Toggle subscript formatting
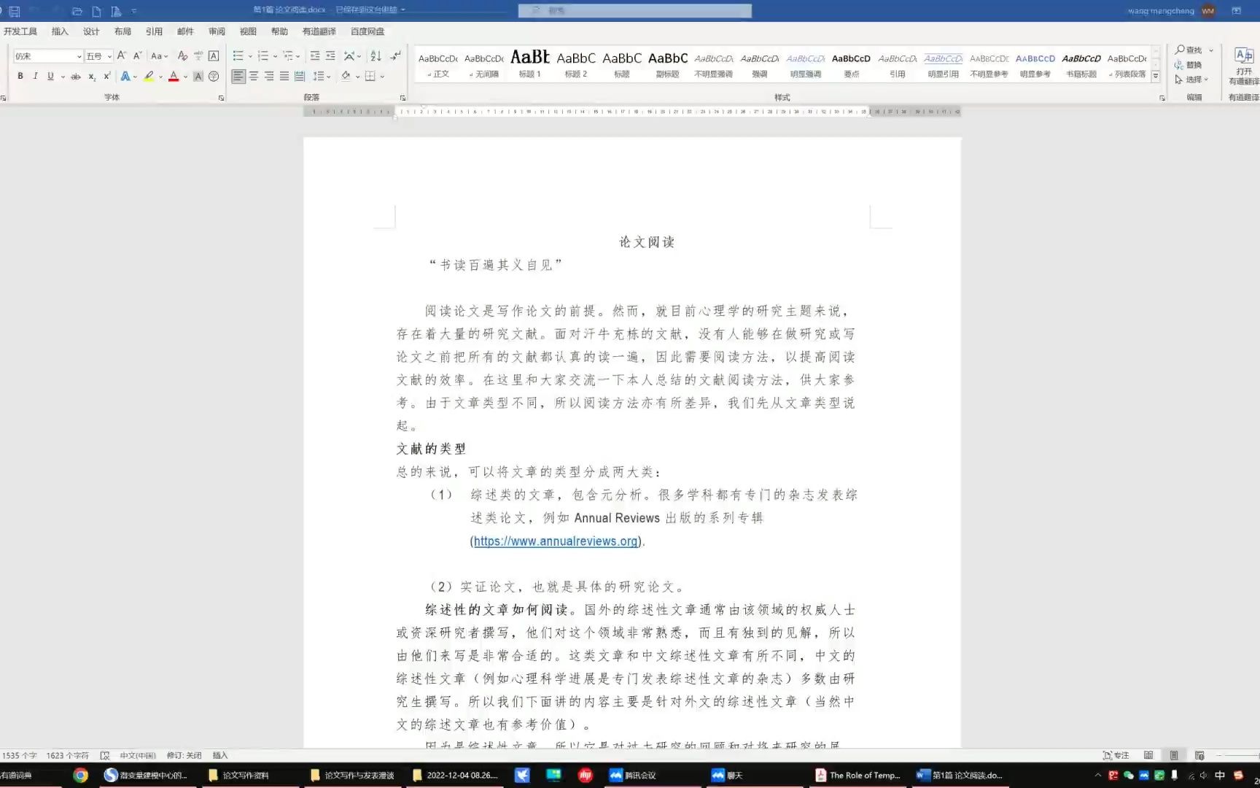The image size is (1260, 788). [x=92, y=76]
